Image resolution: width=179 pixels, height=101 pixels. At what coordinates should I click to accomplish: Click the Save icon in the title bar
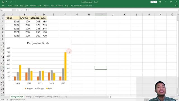[3, 2]
